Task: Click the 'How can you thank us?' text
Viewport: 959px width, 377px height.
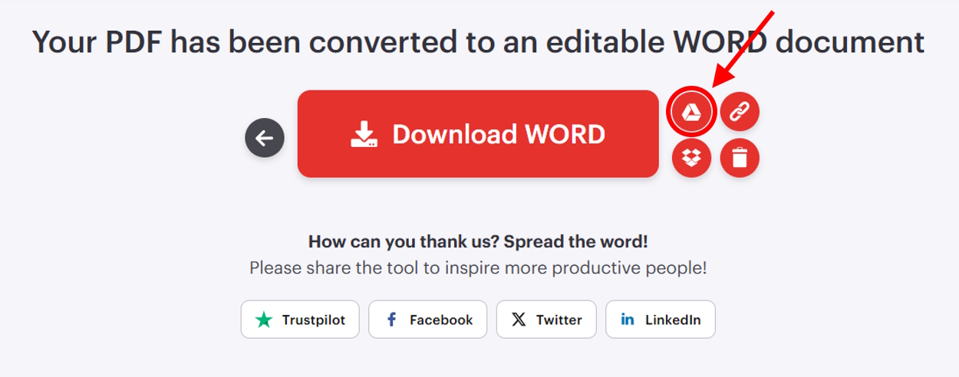Action: coord(403,241)
